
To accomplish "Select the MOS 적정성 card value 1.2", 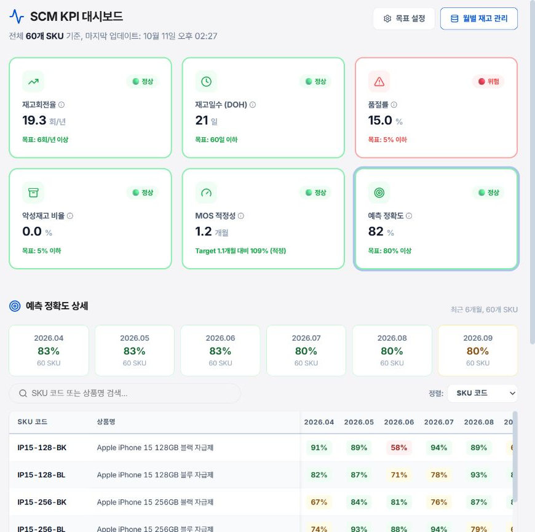I will click(x=204, y=231).
